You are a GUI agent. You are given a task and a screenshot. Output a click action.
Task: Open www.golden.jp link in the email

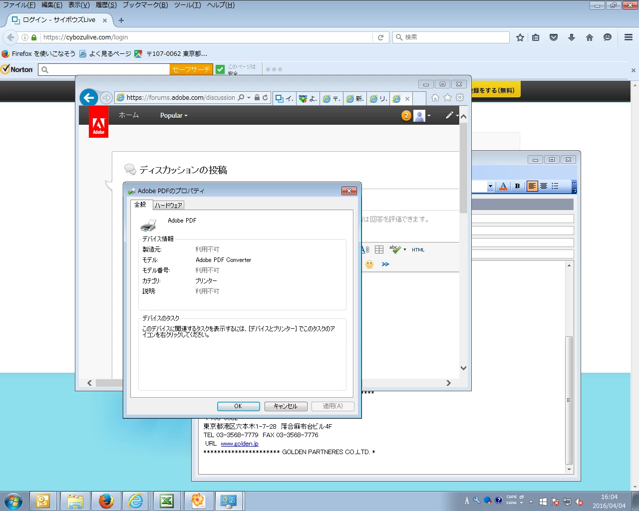coord(240,444)
